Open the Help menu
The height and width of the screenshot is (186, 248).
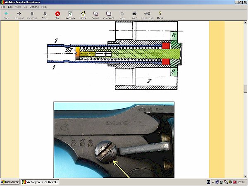(x=44, y=7)
